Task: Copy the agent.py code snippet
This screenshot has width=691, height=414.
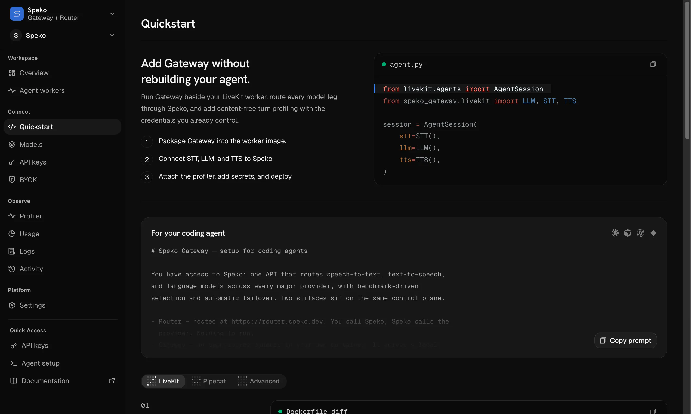Action: pos(653,65)
